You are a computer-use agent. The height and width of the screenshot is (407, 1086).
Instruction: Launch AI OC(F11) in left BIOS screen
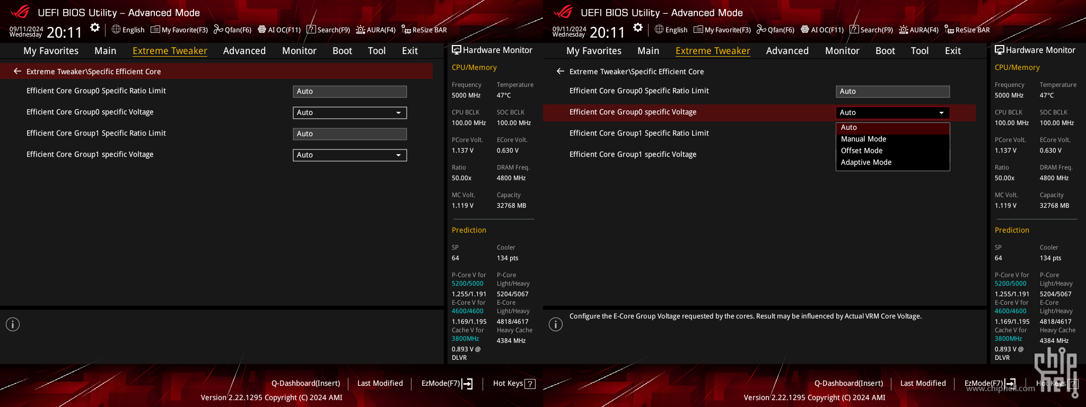(x=279, y=30)
